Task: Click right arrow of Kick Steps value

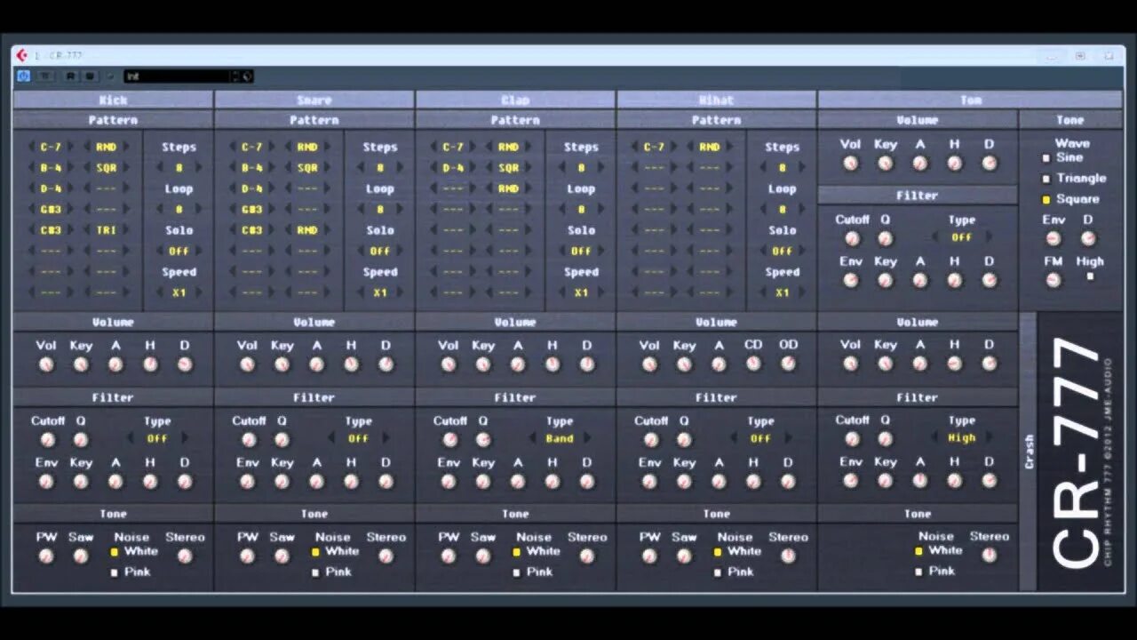Action: [200, 168]
